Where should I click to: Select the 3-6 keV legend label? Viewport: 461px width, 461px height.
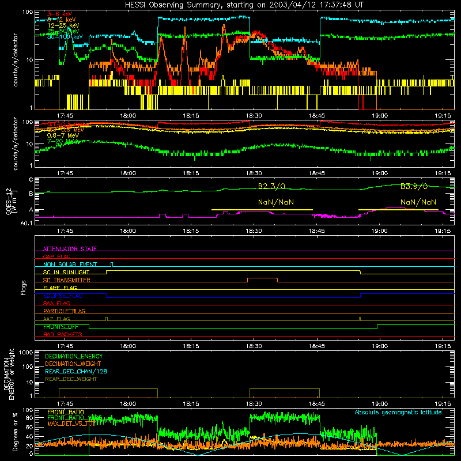coord(59,14)
